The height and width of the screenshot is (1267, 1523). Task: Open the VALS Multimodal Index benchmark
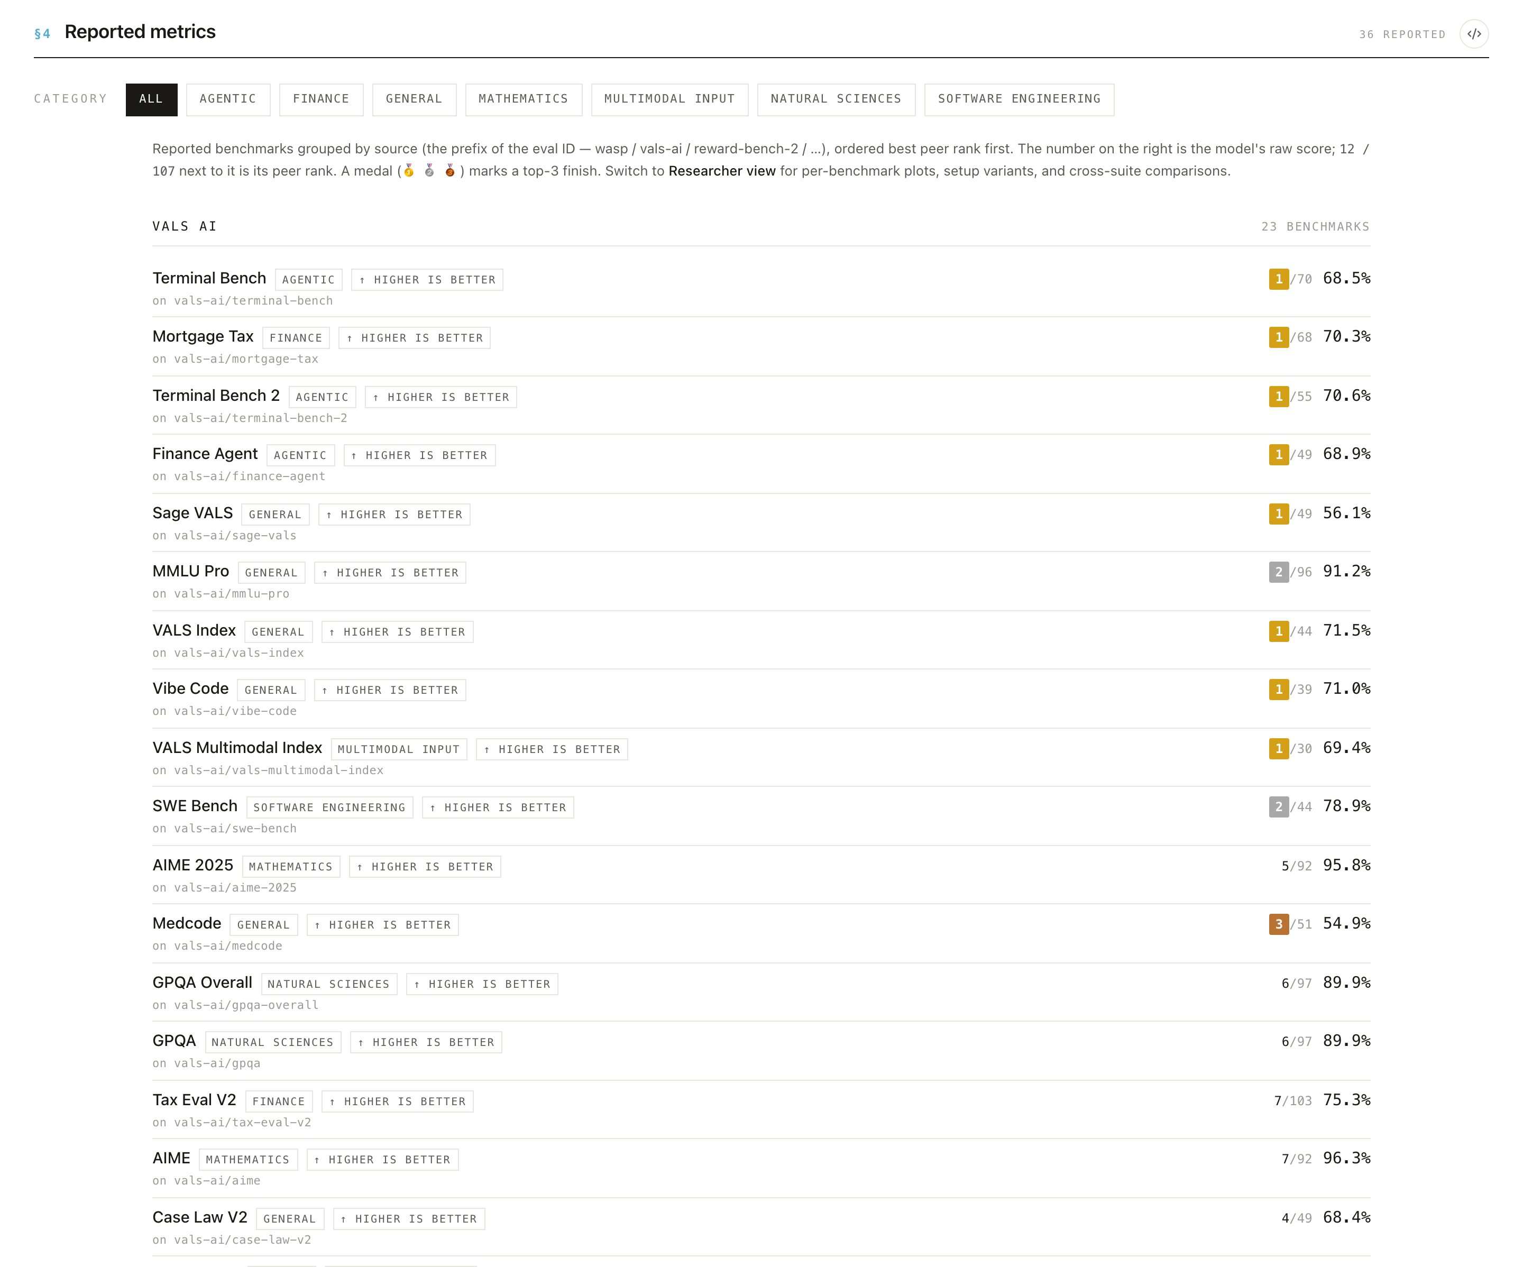point(761,758)
